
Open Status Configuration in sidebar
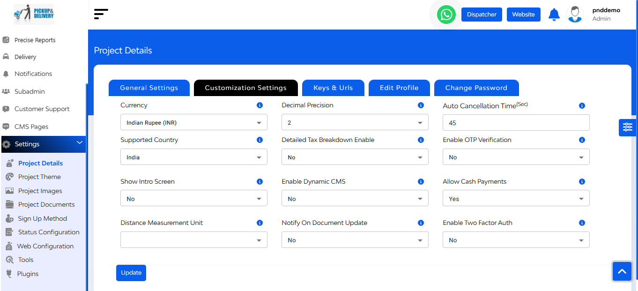pos(49,232)
